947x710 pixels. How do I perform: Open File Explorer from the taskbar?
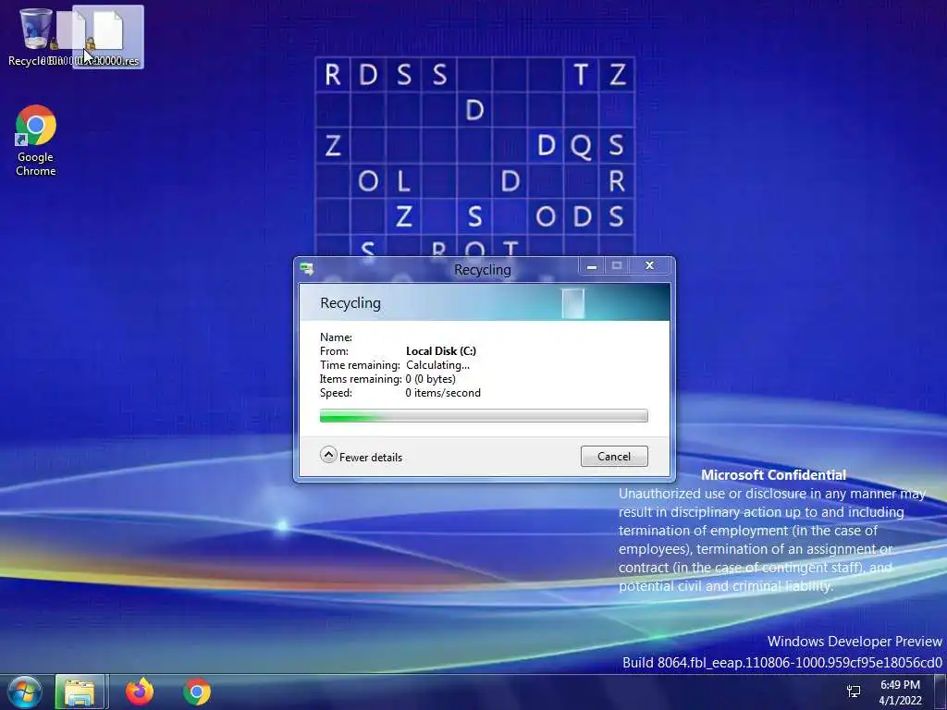point(80,692)
